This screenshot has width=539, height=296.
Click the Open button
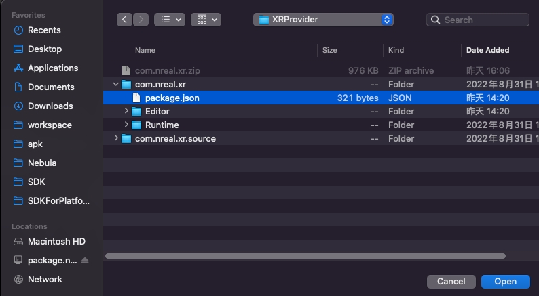pos(505,281)
